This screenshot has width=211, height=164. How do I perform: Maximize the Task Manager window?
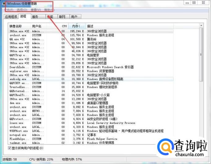(x=194, y=3)
